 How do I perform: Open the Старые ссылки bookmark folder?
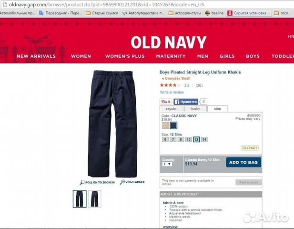click(x=102, y=13)
